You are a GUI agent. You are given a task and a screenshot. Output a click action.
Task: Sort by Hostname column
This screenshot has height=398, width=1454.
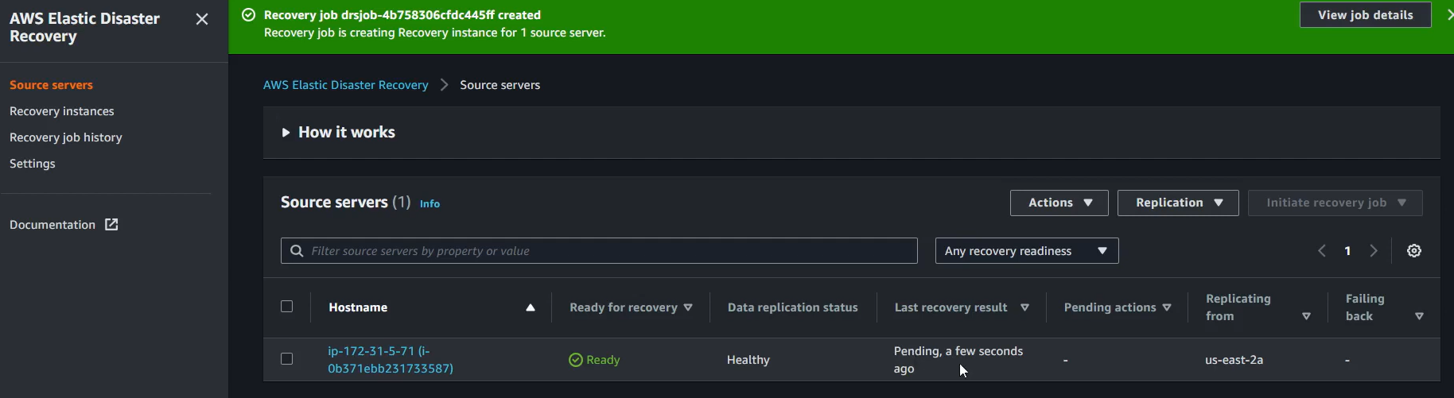[x=432, y=307]
